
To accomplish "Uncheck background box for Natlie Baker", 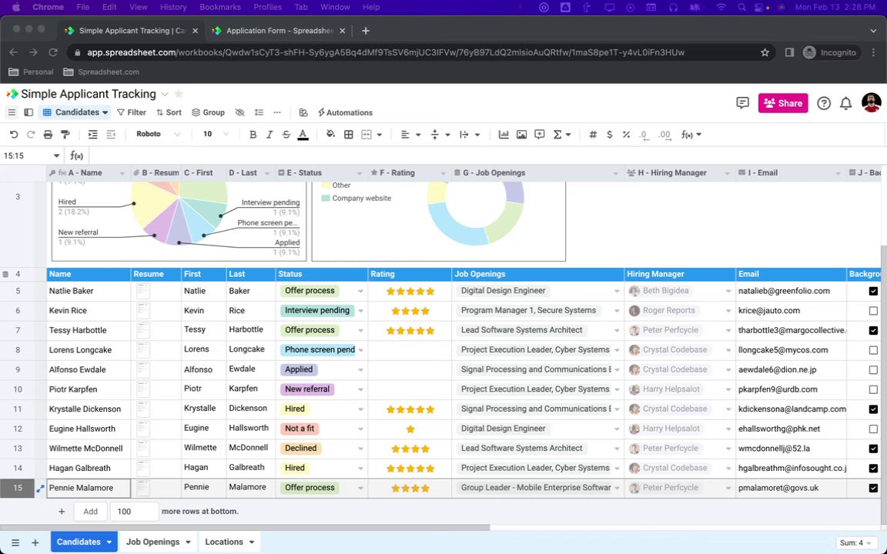I will coord(873,291).
